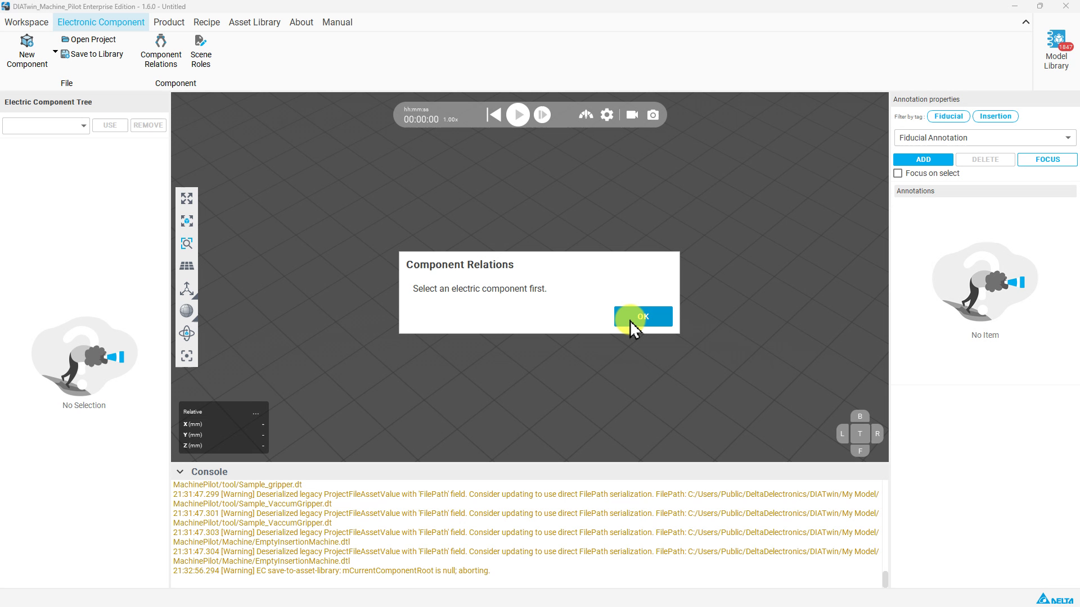The height and width of the screenshot is (607, 1080).
Task: Click the Delta logo in status bar
Action: tap(1055, 599)
